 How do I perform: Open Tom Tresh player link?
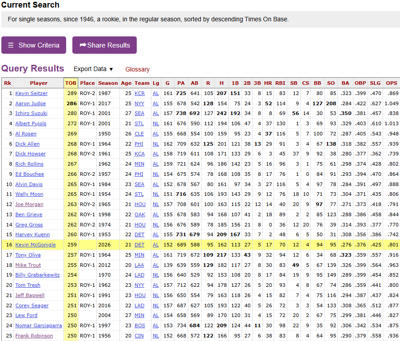pyautogui.click(x=28, y=285)
